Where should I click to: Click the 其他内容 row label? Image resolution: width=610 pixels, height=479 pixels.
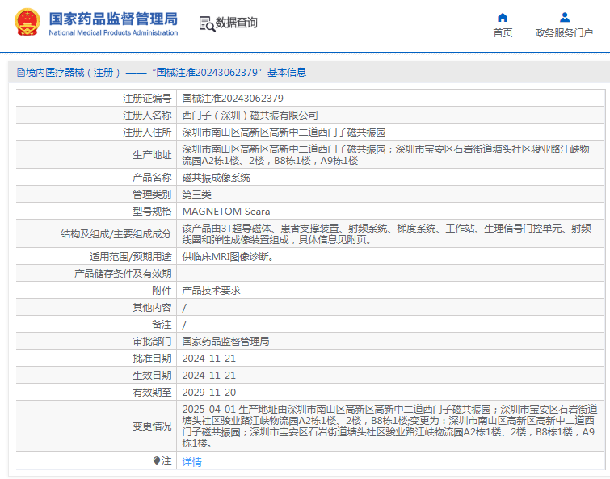(152, 308)
